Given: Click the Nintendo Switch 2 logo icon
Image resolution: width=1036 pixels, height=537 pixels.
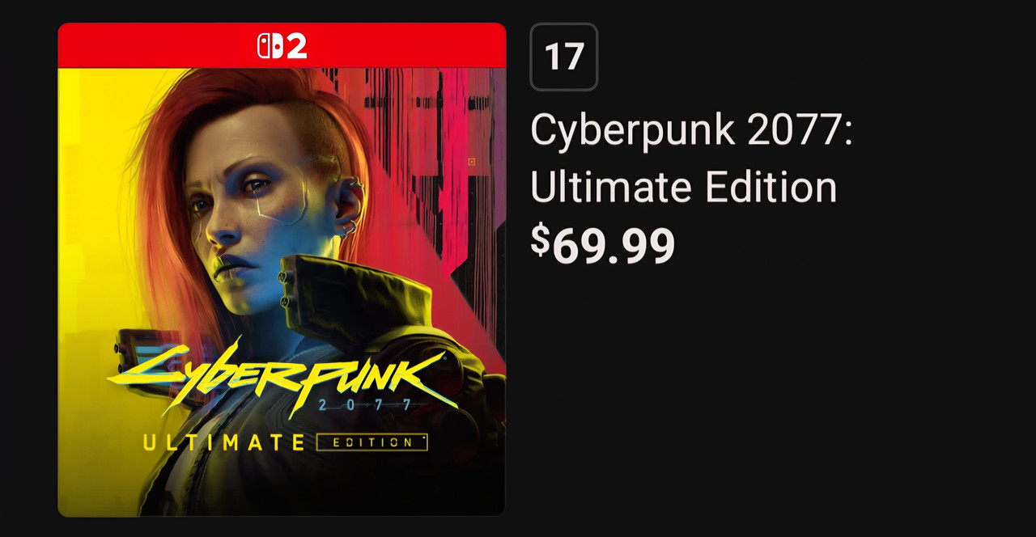Looking at the screenshot, I should pyautogui.click(x=282, y=45).
